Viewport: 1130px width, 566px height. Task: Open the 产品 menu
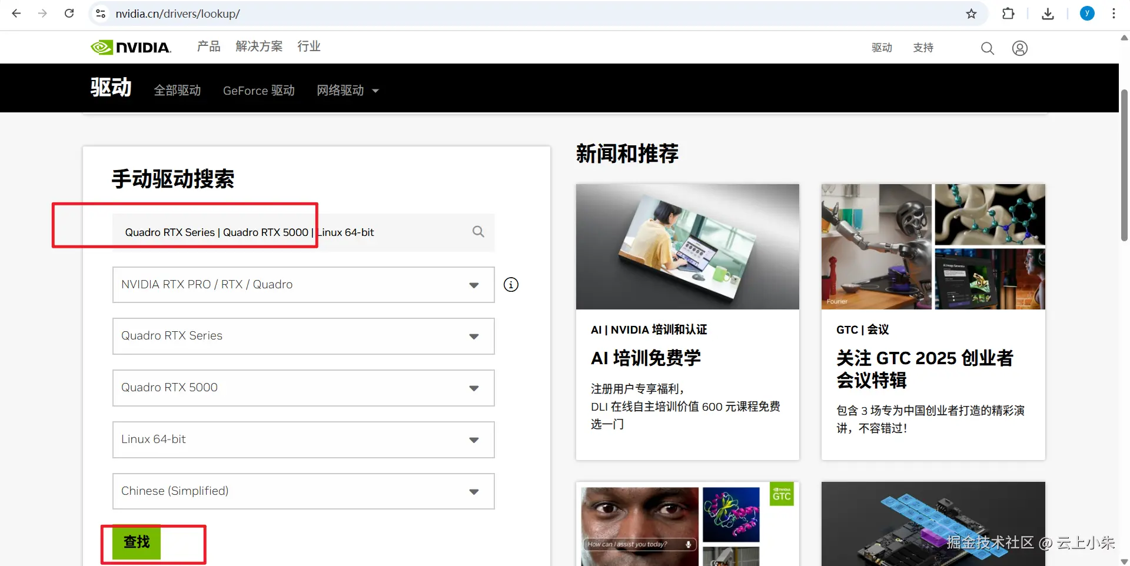pos(209,46)
